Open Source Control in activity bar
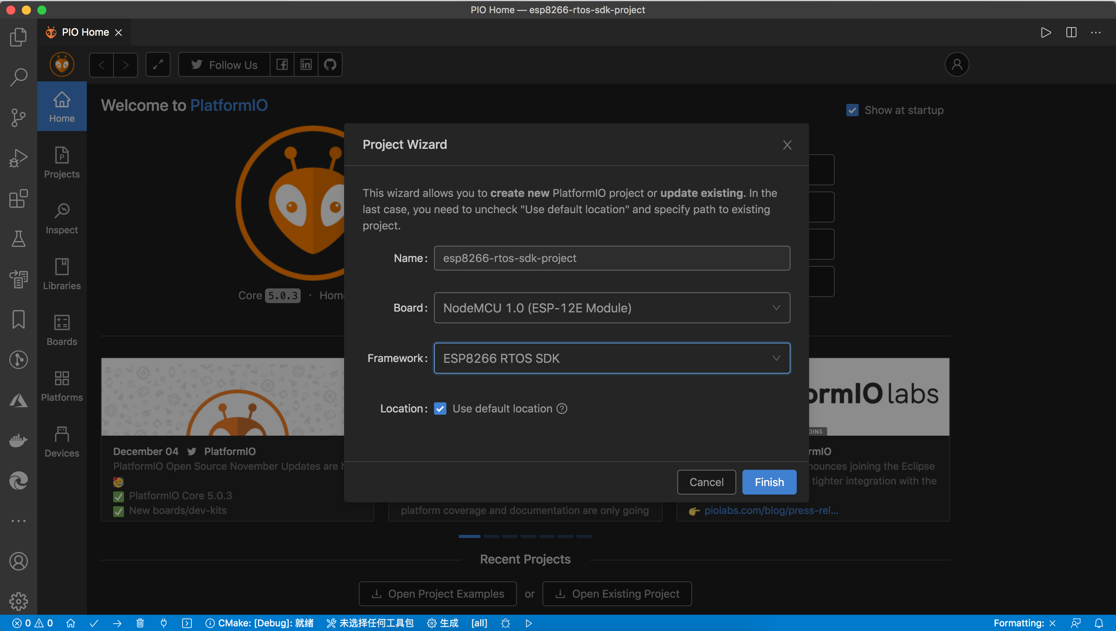The image size is (1116, 631). coord(18,118)
